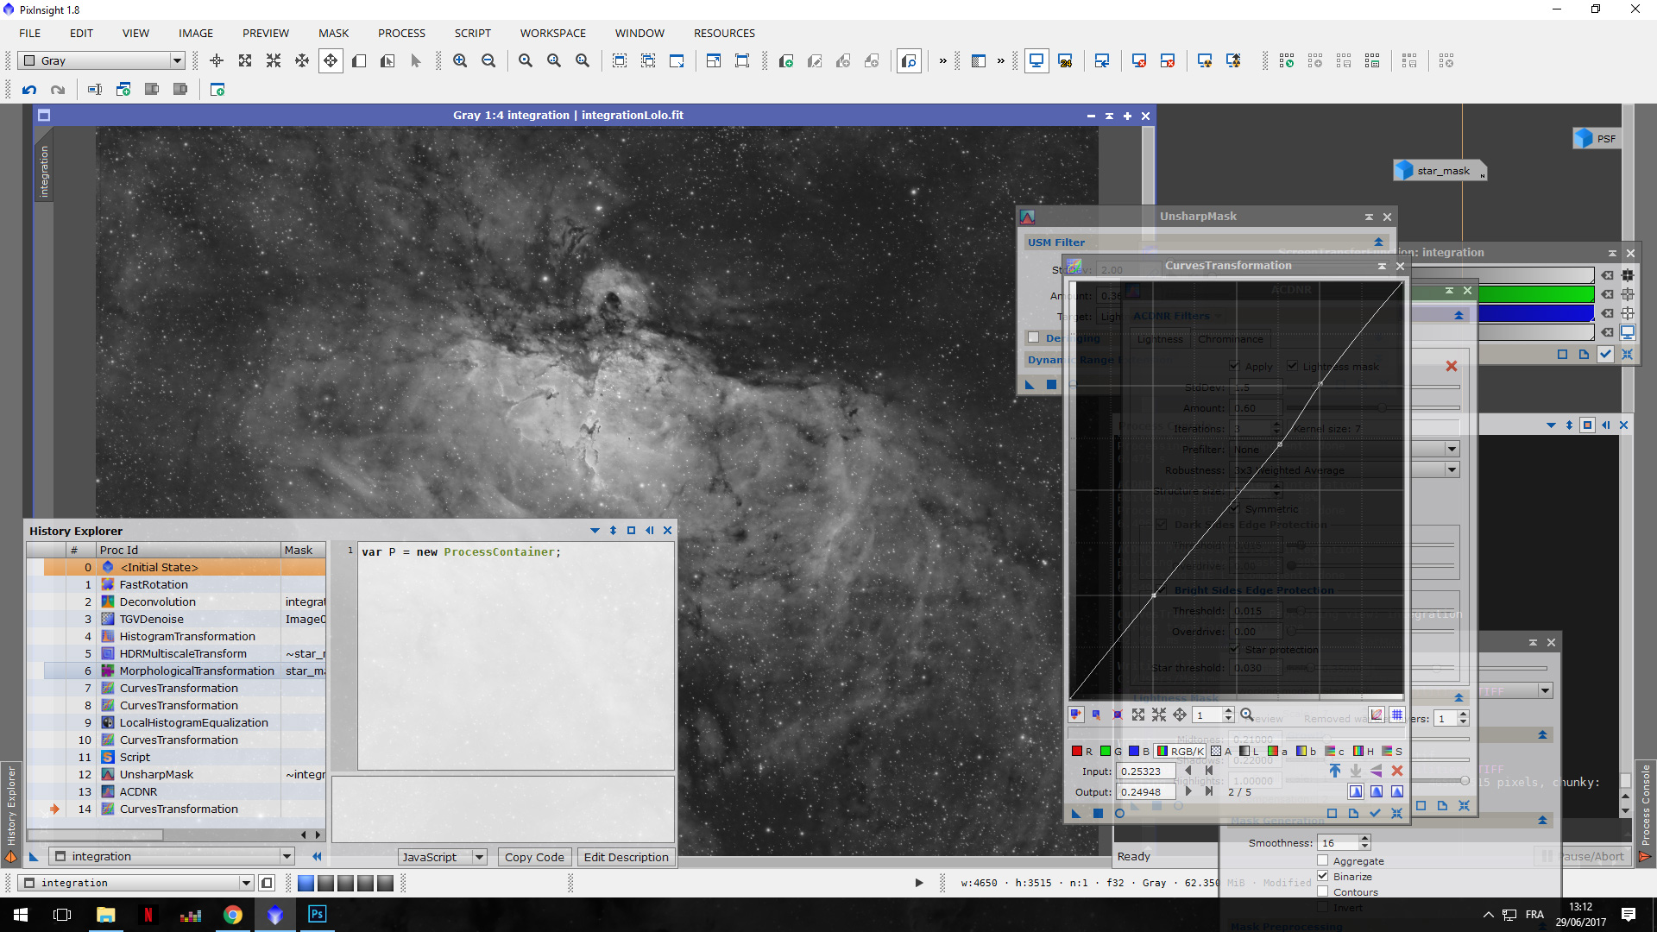
Task: Click the zoom magnifier icon in CurvesTransformation
Action: click(x=1247, y=715)
